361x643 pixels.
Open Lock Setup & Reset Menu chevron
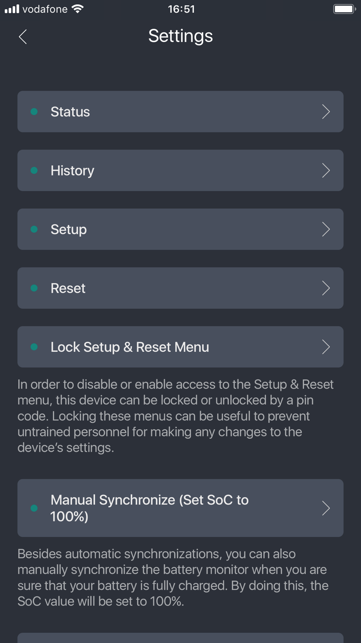point(326,347)
